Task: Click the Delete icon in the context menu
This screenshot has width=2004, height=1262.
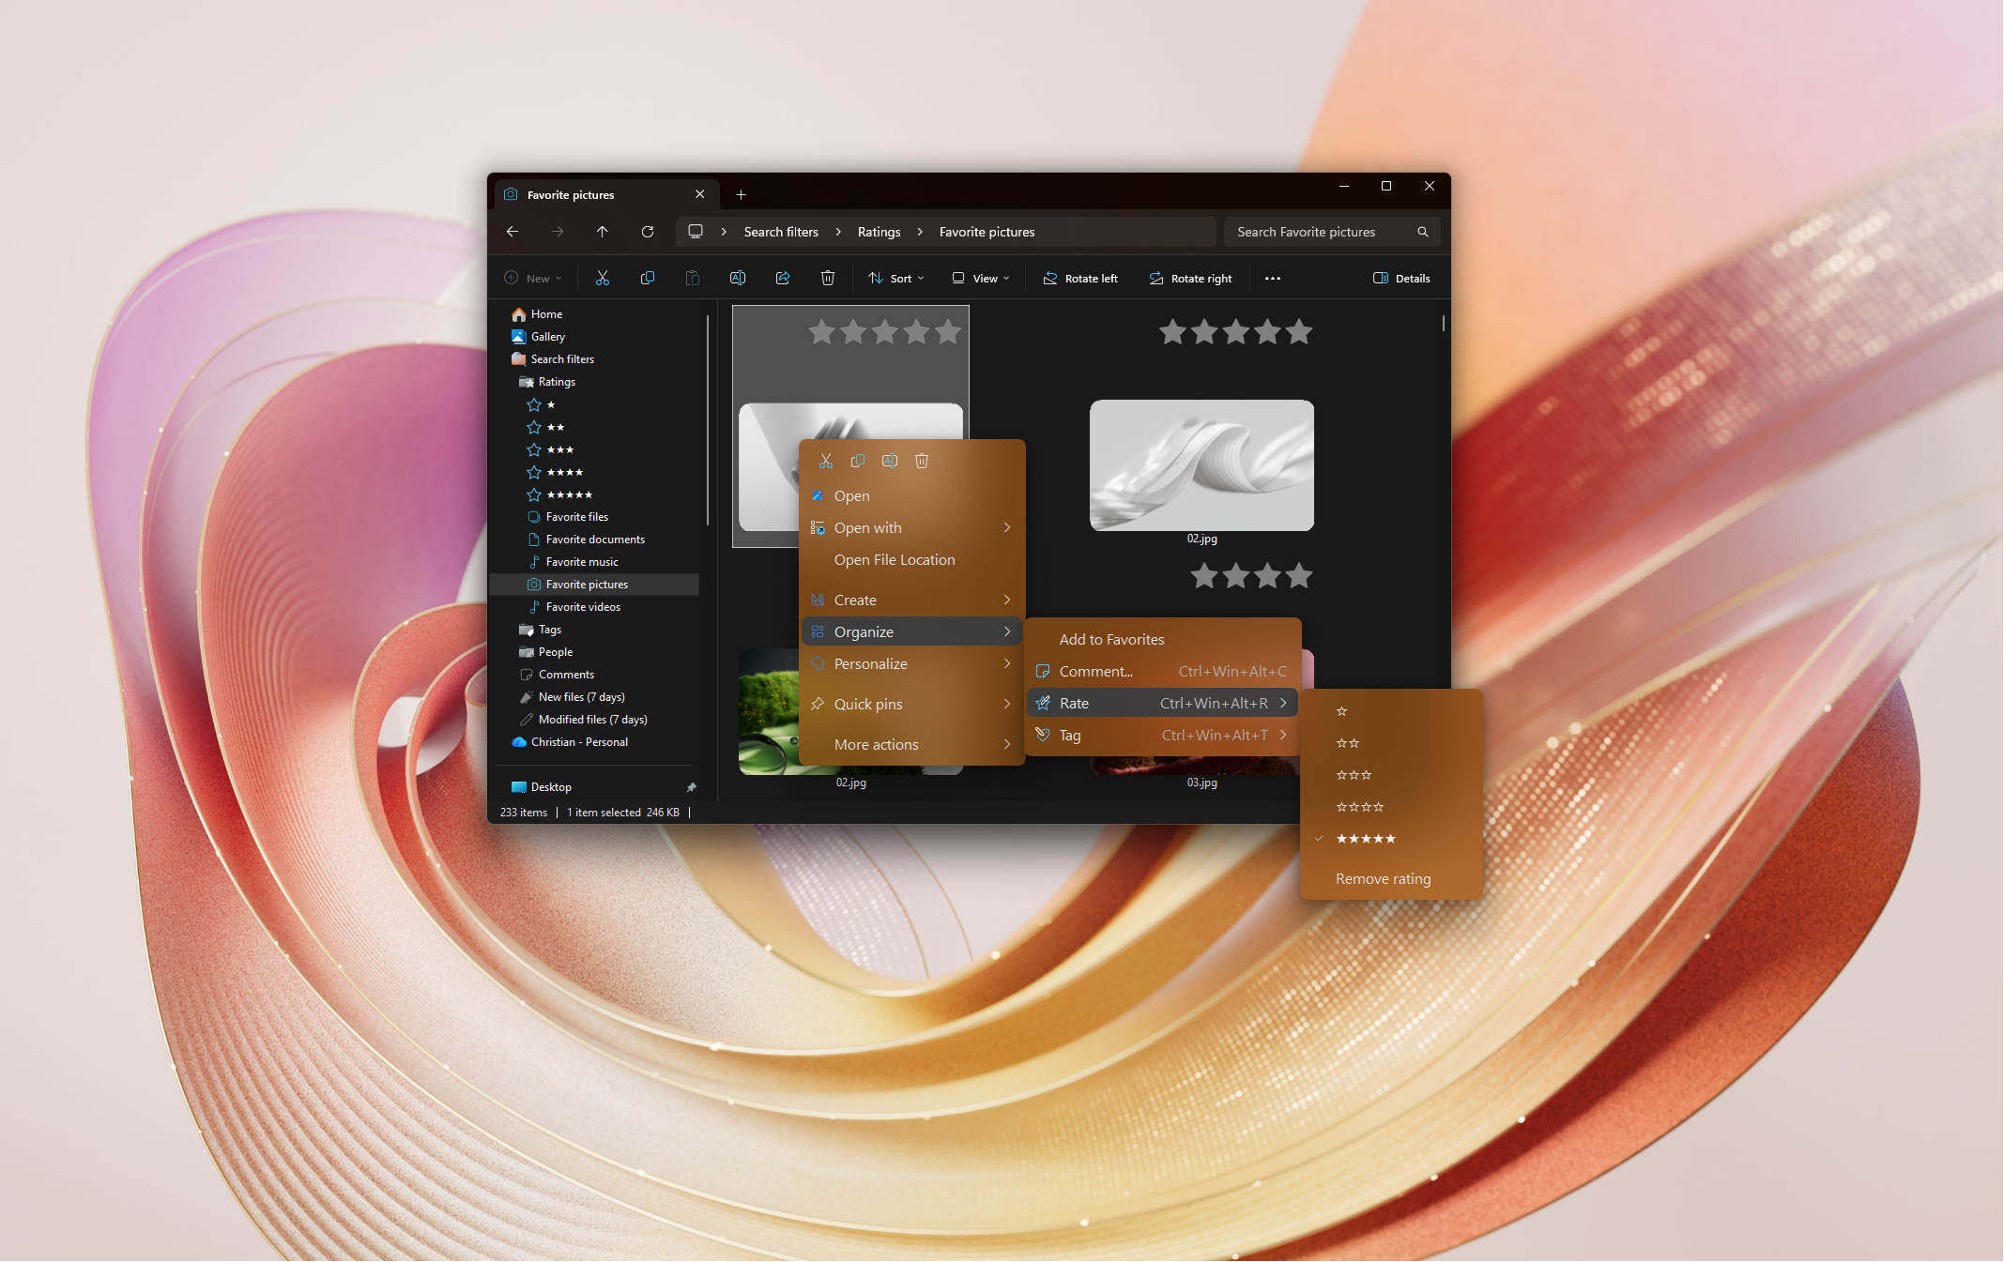Action: click(922, 461)
